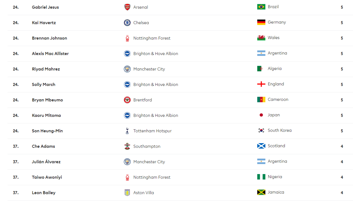The width and height of the screenshot is (353, 202).
Task: Click the Jamaica flag icon
Action: point(261,192)
